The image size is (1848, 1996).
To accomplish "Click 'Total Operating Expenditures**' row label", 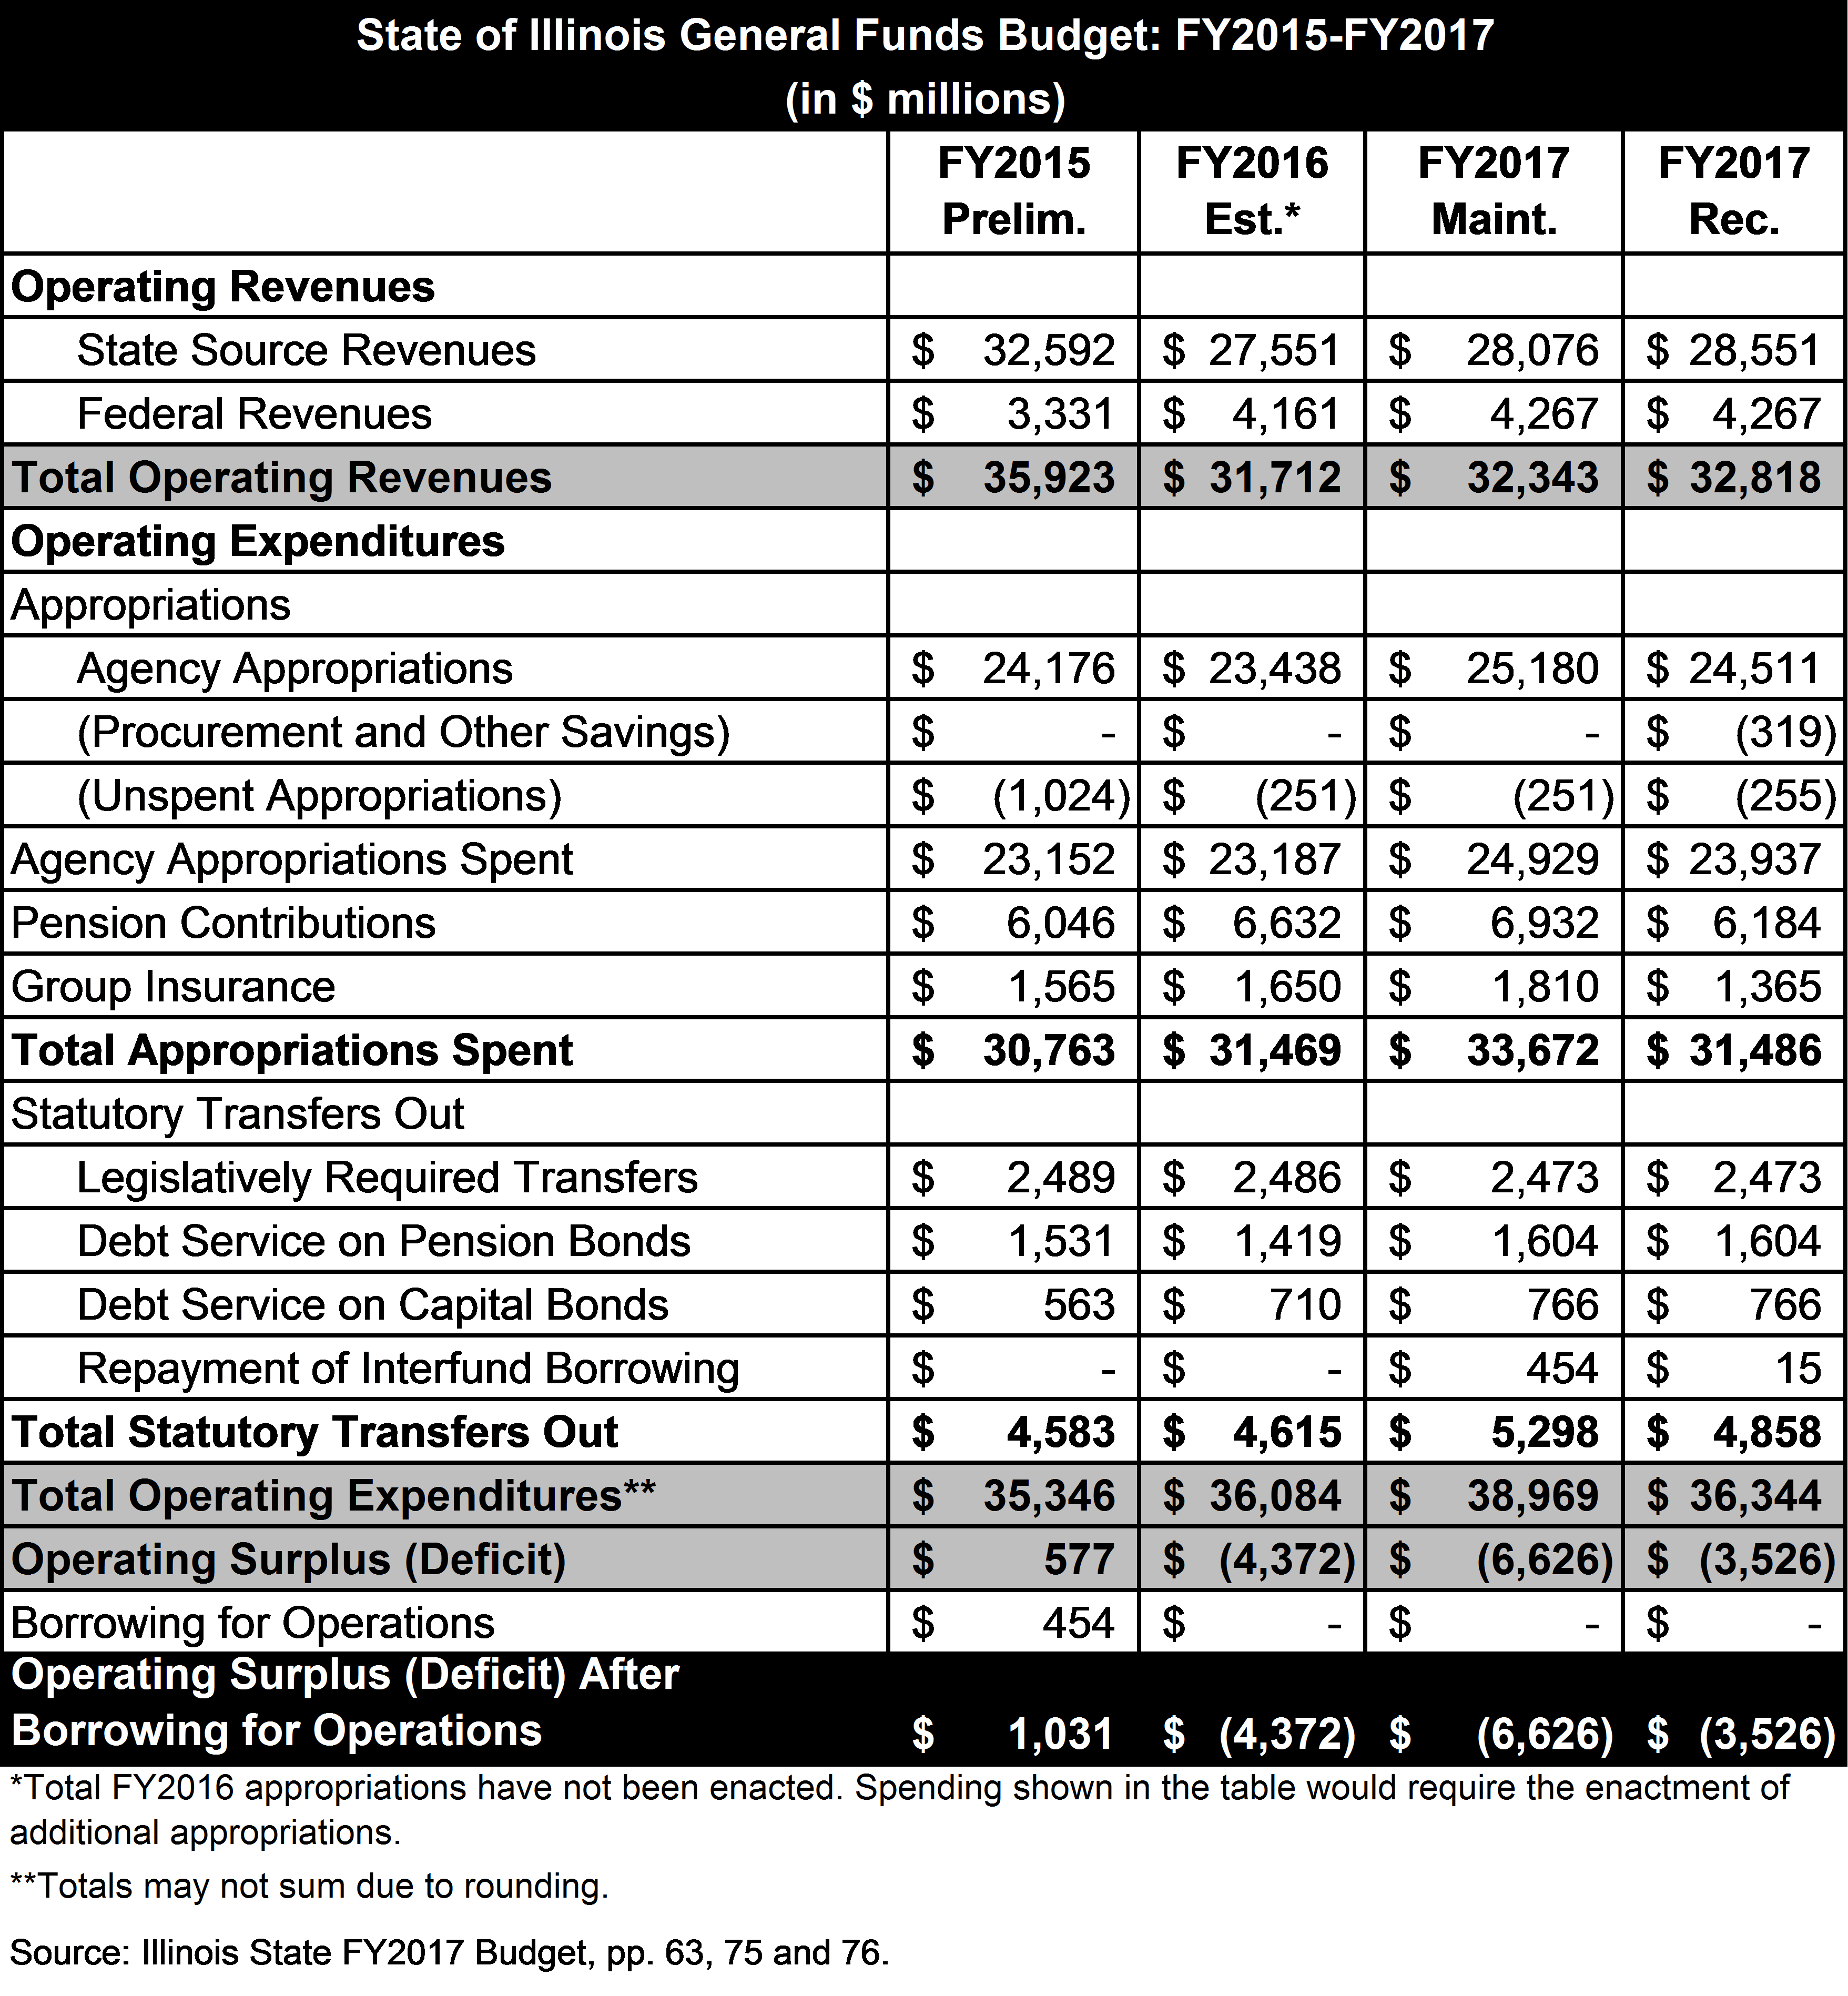I will [333, 1497].
